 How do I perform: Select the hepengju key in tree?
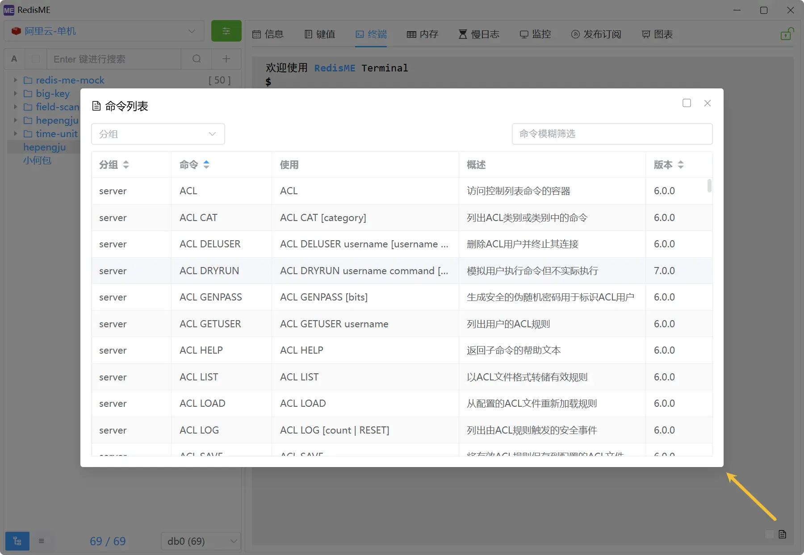[x=44, y=147]
